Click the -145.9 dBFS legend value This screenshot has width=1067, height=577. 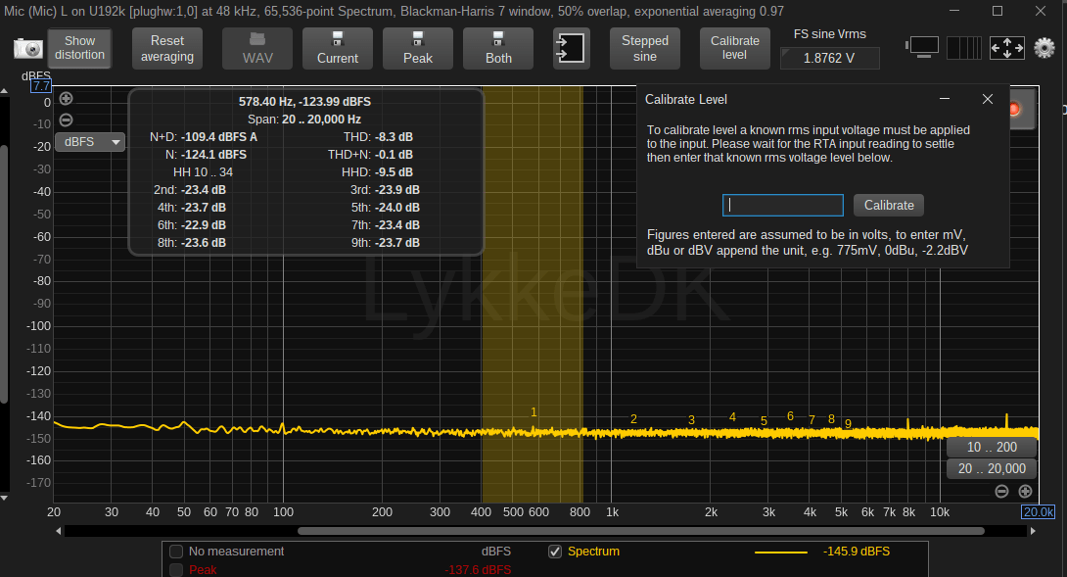click(857, 552)
